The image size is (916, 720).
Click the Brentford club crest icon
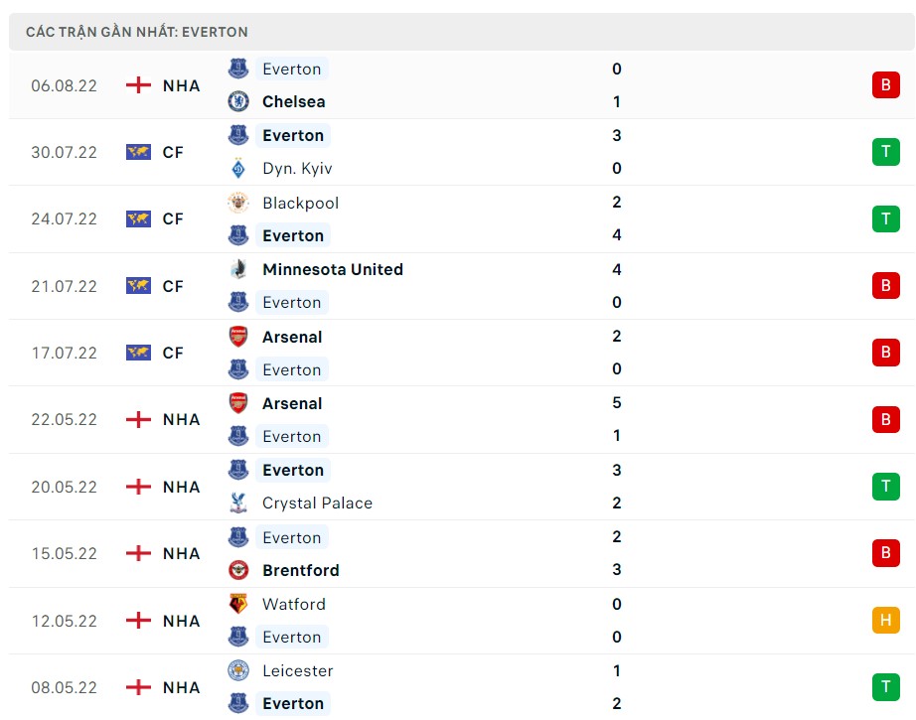[238, 570]
